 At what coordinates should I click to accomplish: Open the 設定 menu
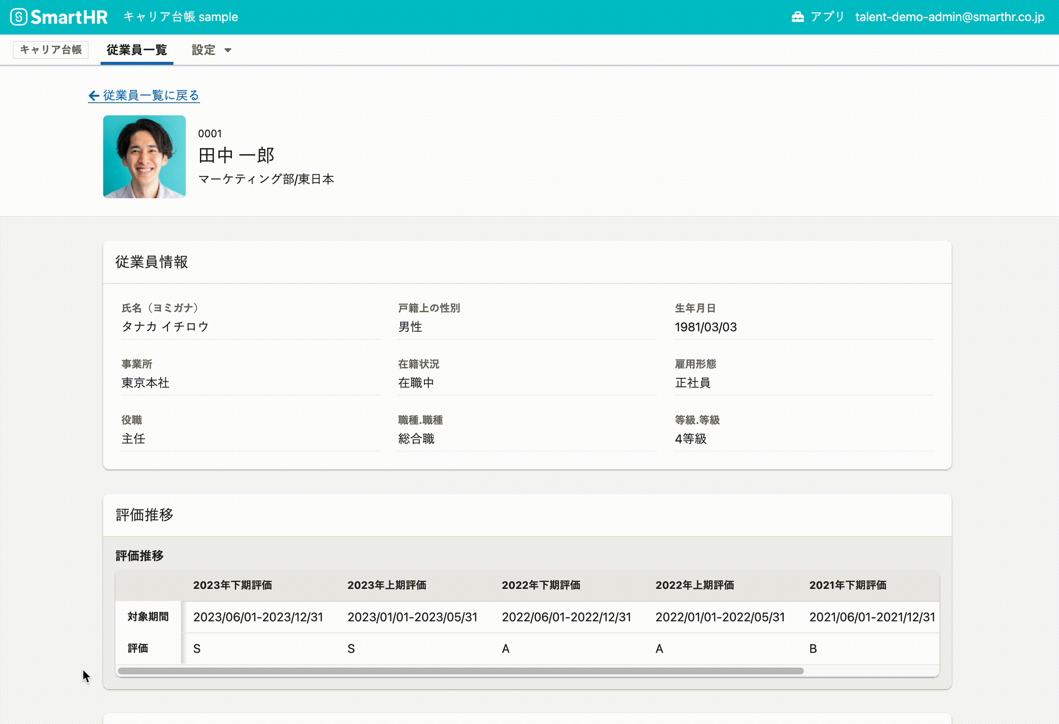click(x=203, y=50)
